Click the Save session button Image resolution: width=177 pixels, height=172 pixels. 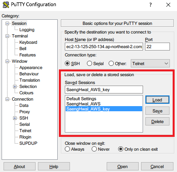[x=157, y=111]
